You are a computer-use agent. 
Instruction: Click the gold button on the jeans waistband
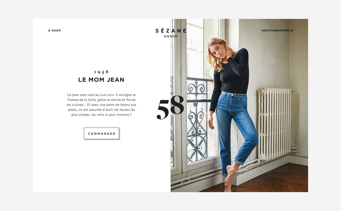point(233,95)
